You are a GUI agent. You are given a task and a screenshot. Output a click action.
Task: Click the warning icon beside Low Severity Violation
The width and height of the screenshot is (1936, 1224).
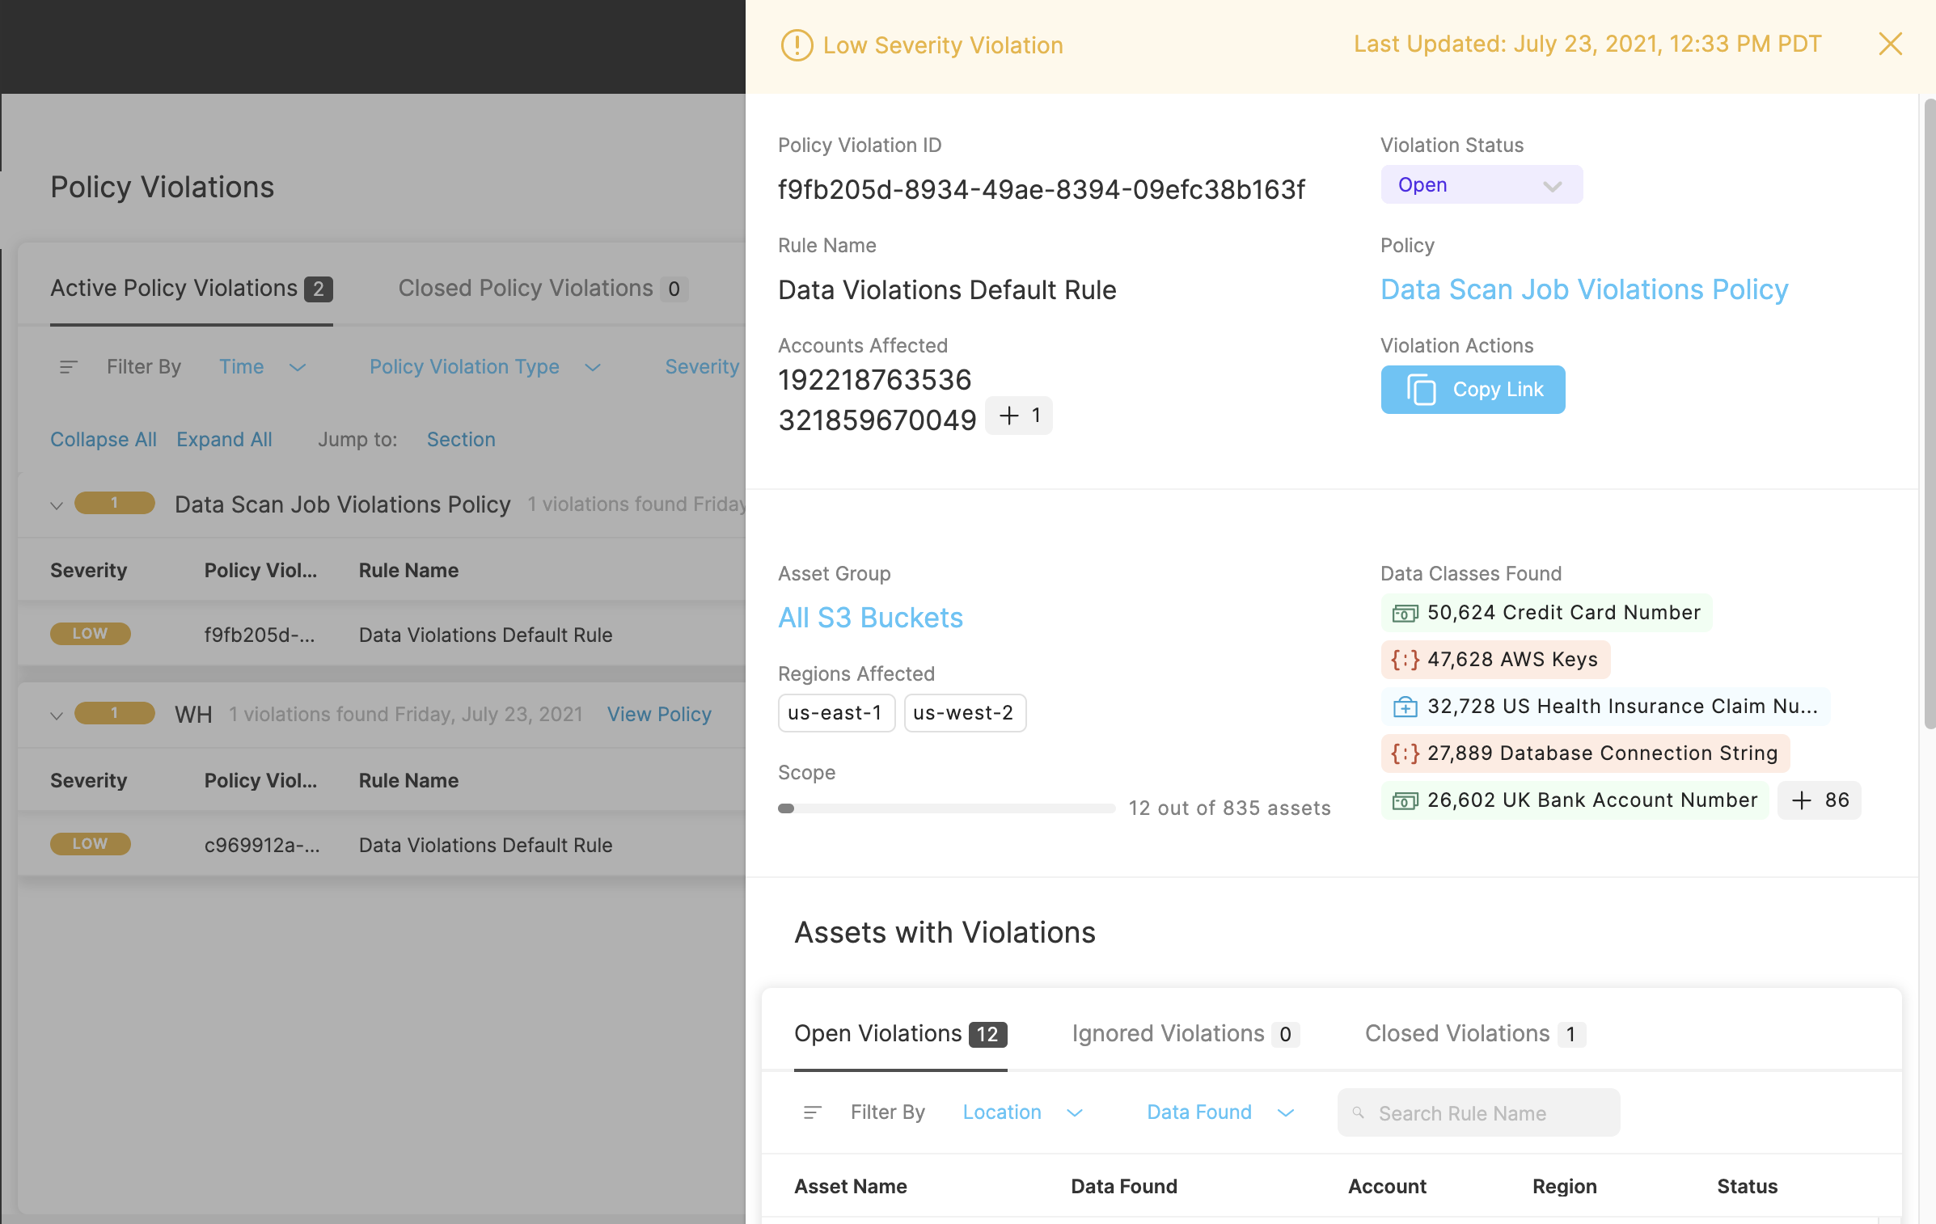797,45
